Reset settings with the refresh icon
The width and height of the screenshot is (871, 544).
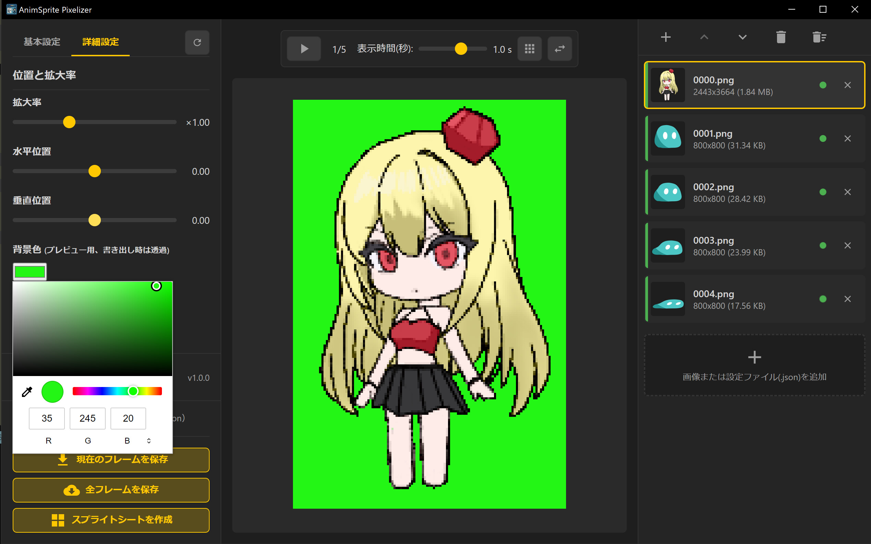click(x=197, y=42)
